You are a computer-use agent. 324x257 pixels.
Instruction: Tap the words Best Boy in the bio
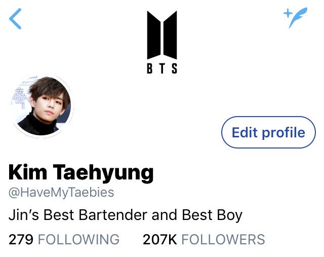[x=212, y=215]
